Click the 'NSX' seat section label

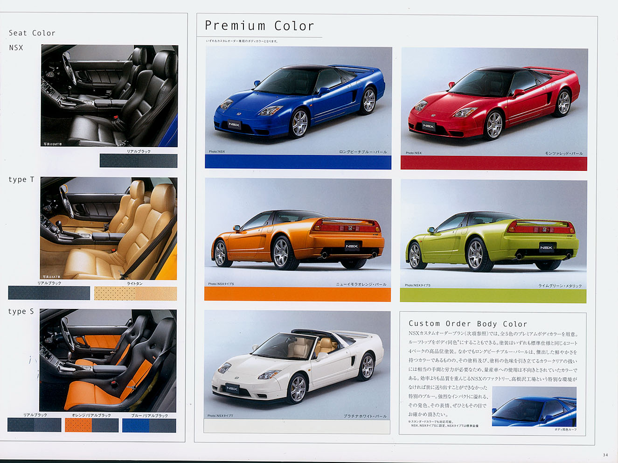[16, 48]
